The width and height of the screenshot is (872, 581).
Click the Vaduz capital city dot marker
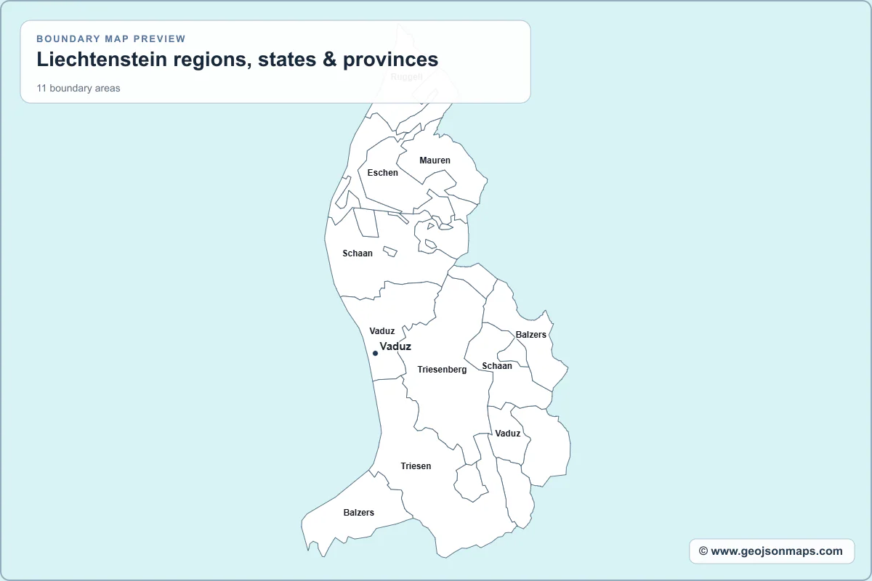tap(375, 354)
